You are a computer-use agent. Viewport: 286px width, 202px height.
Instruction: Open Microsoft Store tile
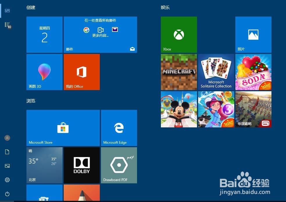tap(63, 128)
